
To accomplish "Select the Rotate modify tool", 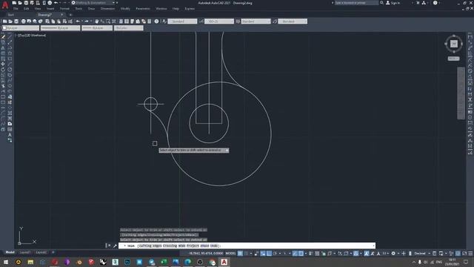I will (x=3, y=70).
